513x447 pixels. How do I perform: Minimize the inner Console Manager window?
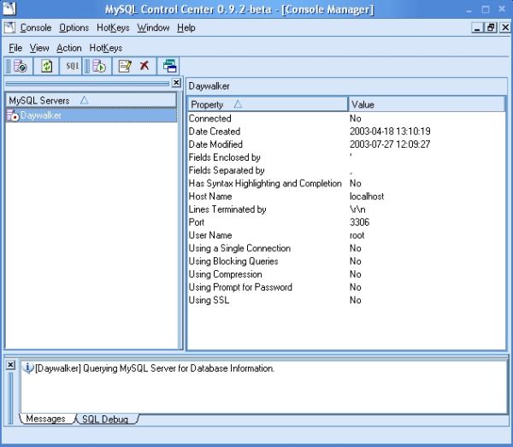477,28
